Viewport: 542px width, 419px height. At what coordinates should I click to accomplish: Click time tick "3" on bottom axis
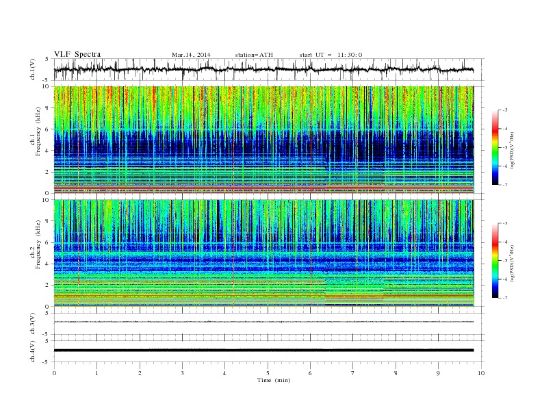[182, 373]
